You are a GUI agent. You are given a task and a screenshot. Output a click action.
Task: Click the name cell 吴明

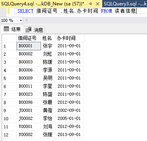[x=48, y=78]
